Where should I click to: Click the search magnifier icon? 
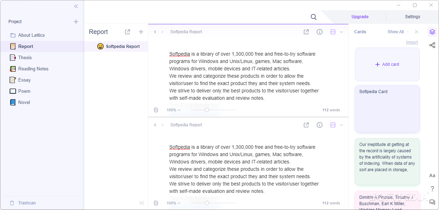[x=314, y=17]
